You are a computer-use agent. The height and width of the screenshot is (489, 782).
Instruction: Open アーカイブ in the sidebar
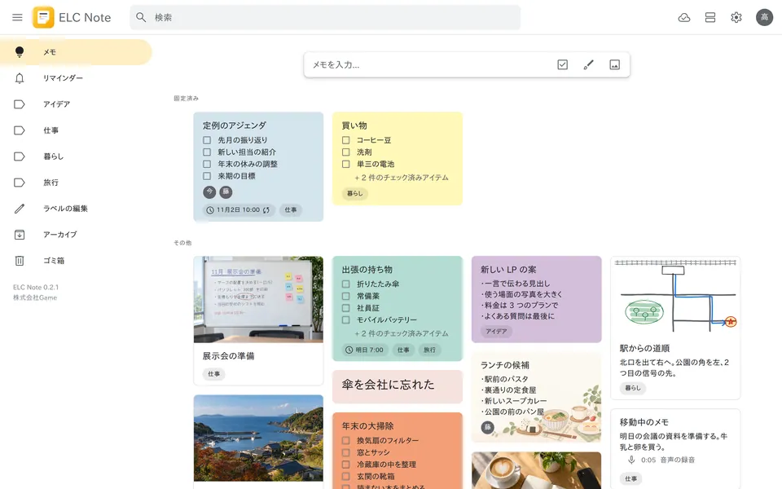(76, 235)
